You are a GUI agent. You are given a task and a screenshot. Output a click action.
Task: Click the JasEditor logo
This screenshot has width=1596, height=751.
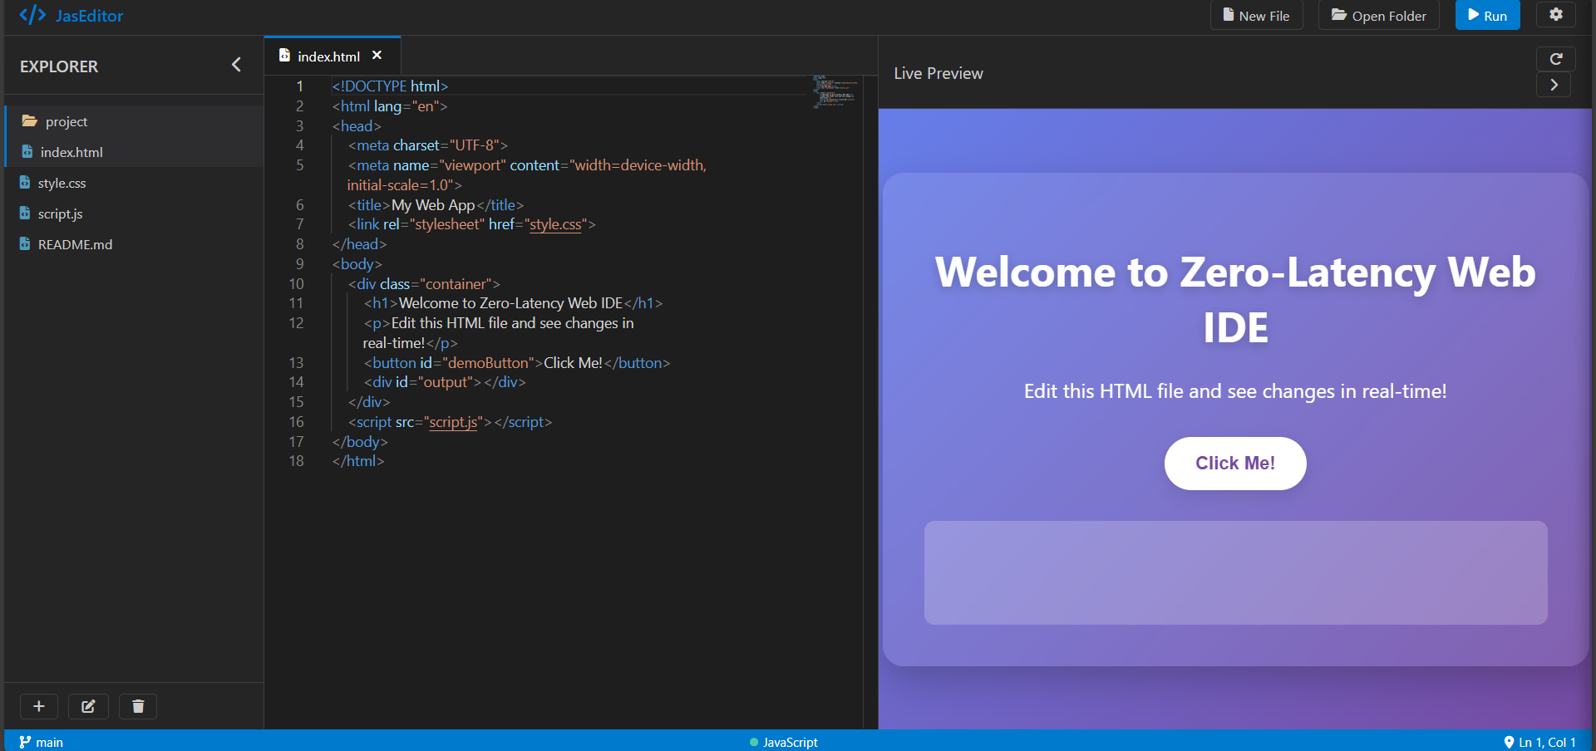[71, 15]
